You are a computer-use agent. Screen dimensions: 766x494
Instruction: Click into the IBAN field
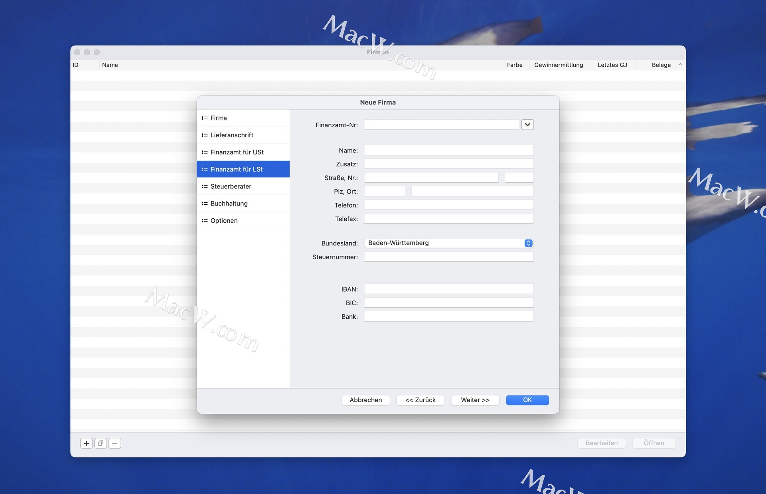449,289
